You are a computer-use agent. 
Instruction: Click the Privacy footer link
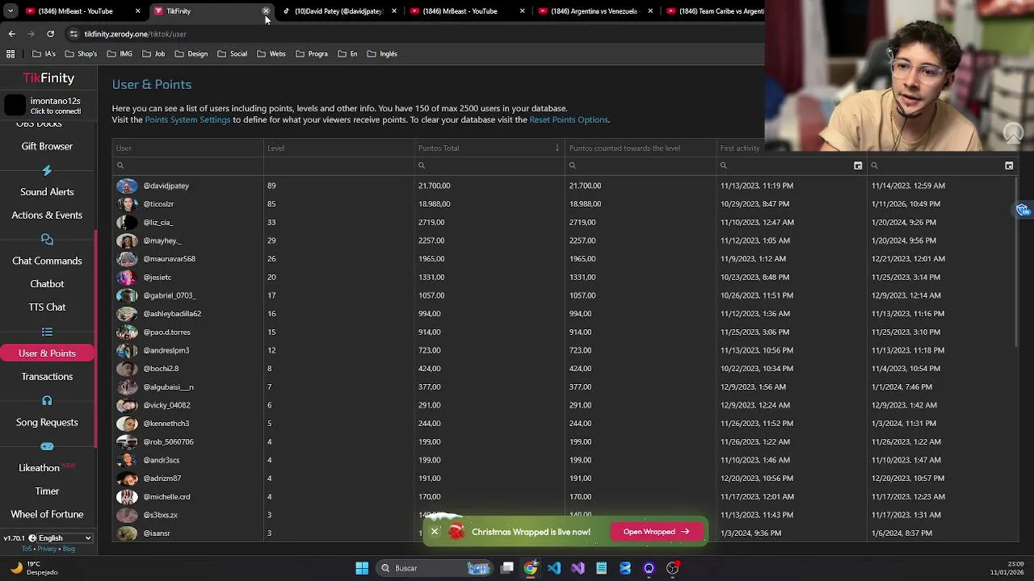tap(47, 549)
